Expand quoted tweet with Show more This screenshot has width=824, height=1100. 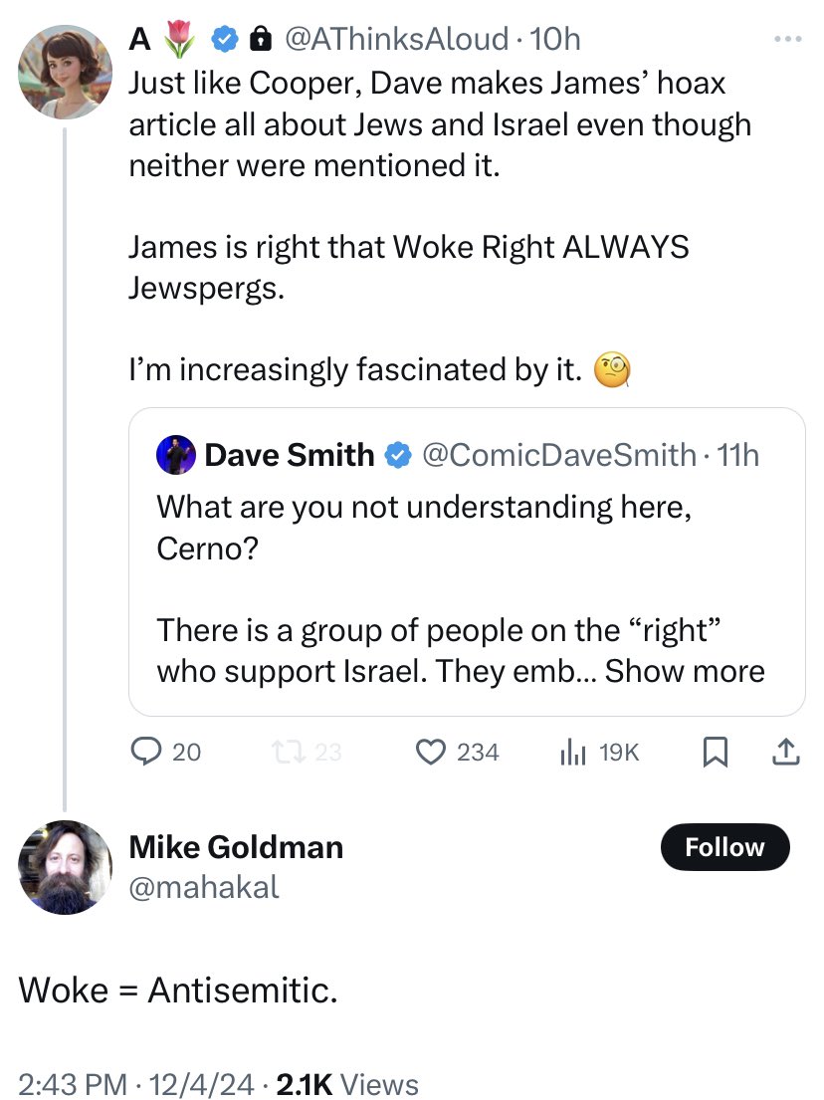tap(685, 671)
